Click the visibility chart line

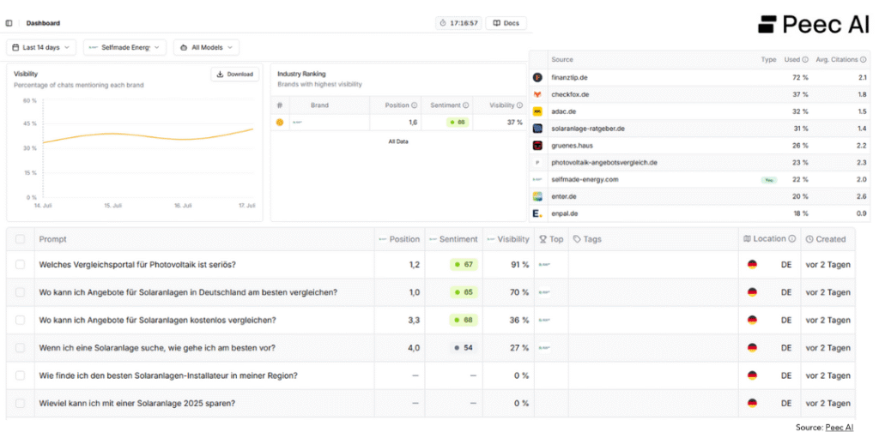(149, 135)
